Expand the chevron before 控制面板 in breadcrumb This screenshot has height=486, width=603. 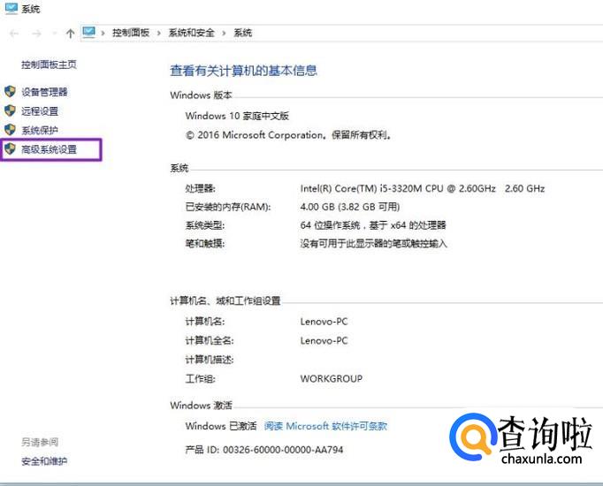[x=103, y=33]
